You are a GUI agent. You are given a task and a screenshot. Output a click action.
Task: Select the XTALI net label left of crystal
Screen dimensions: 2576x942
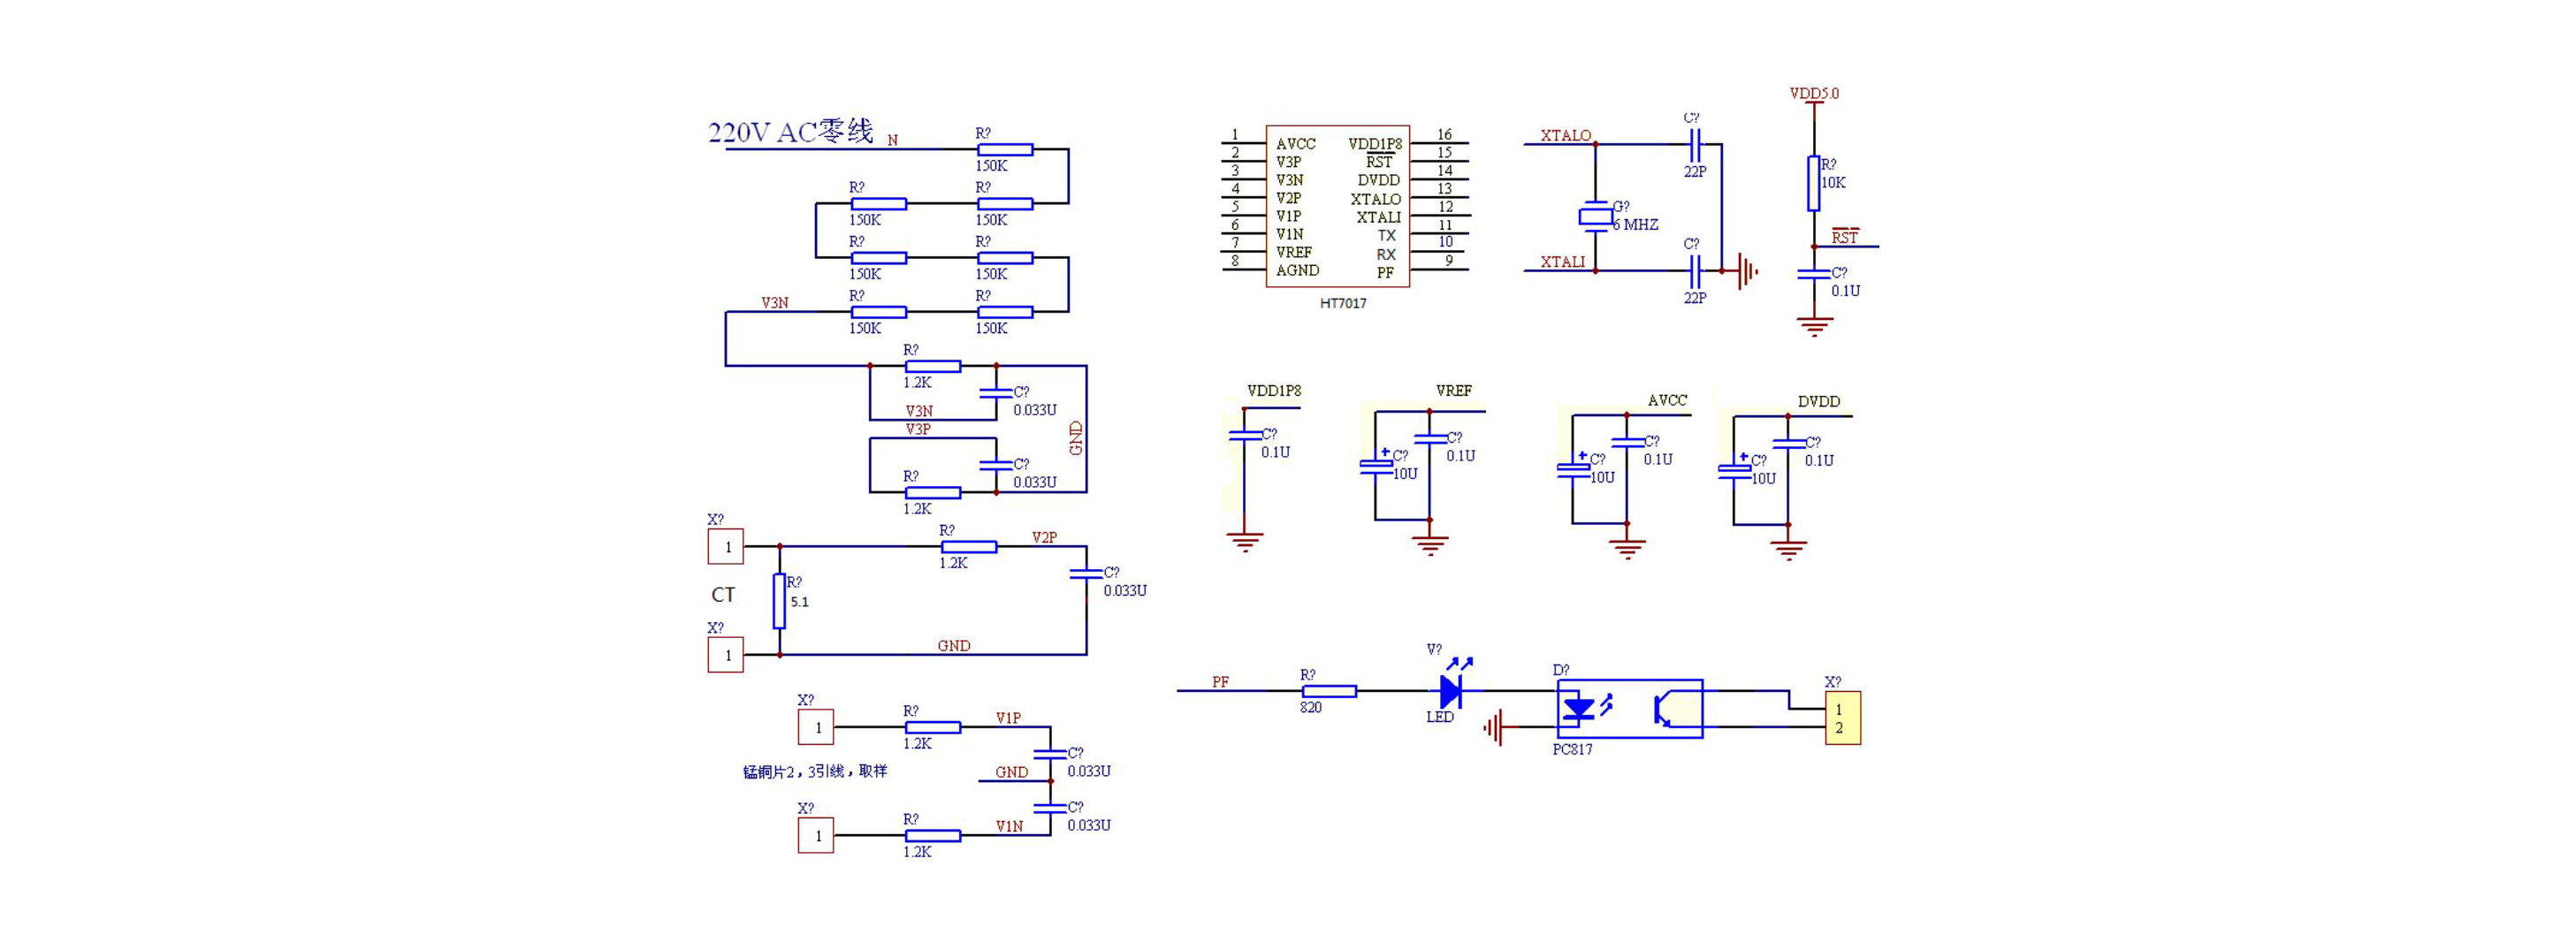1562,262
